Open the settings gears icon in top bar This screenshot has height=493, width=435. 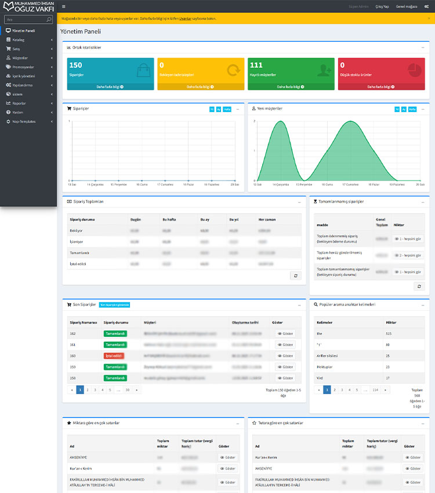tap(426, 6)
